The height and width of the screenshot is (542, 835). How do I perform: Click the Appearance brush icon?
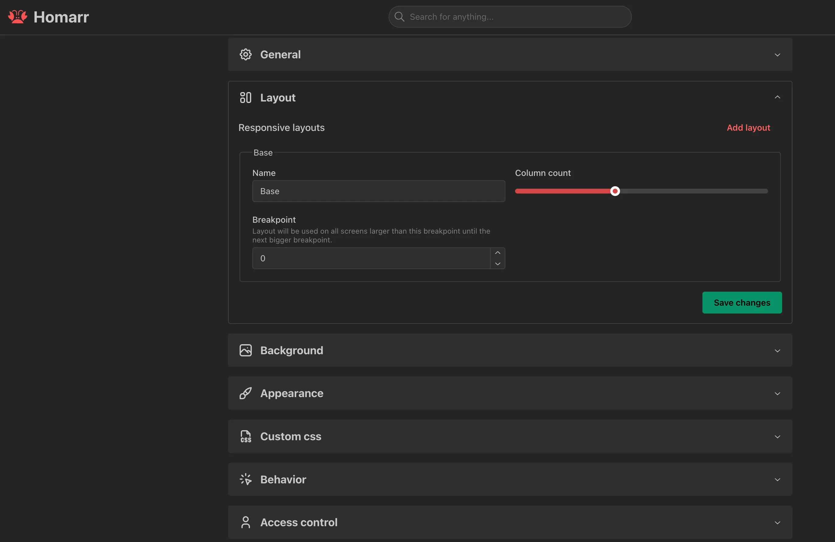point(246,393)
